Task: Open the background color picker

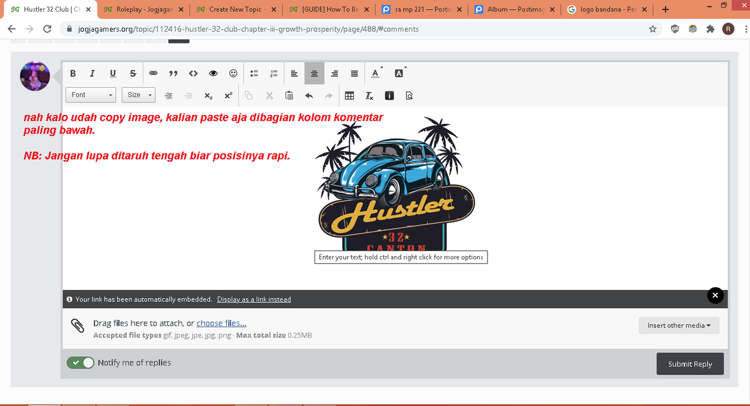Action: coord(400,73)
